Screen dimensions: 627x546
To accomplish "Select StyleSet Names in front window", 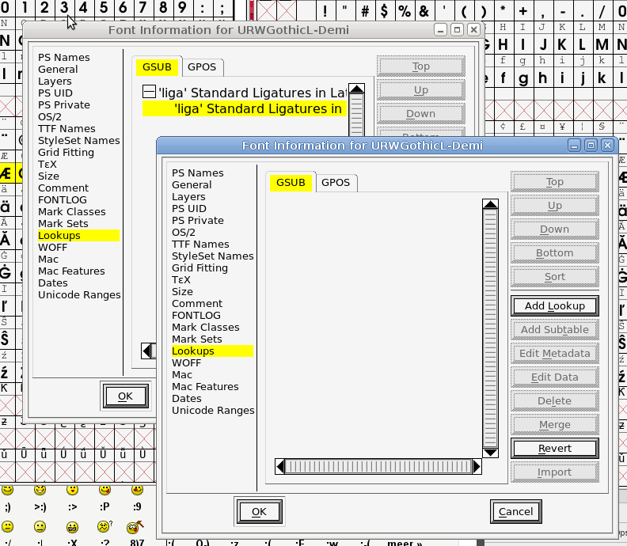I will [213, 256].
